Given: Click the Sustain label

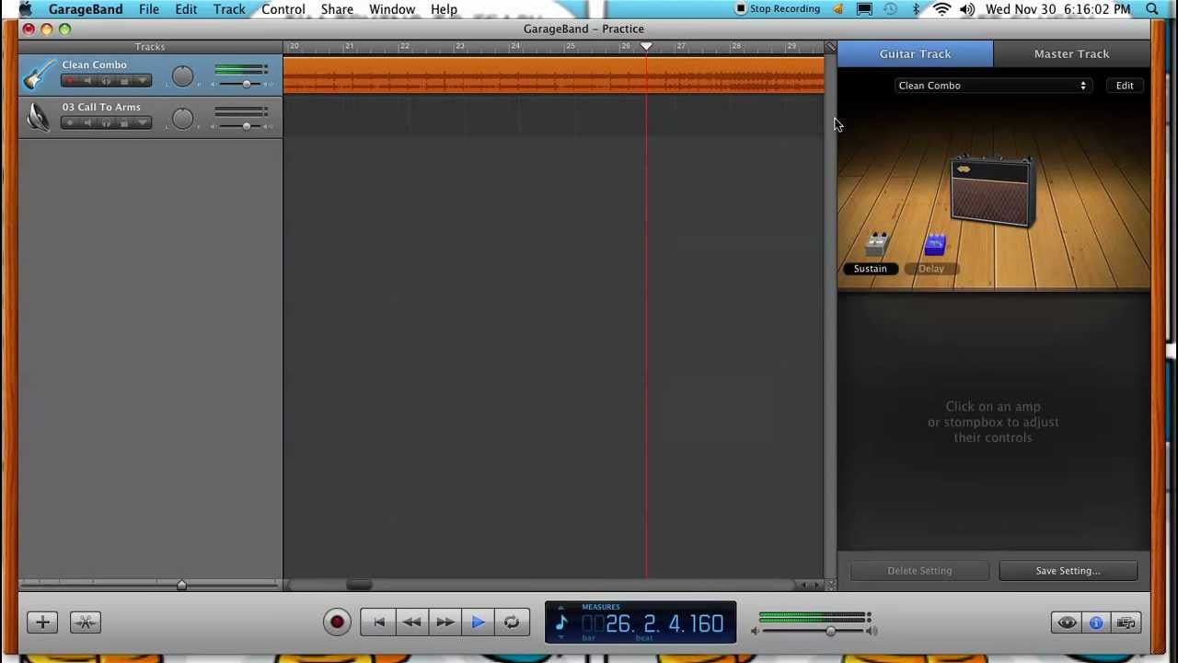Looking at the screenshot, I should tap(870, 269).
